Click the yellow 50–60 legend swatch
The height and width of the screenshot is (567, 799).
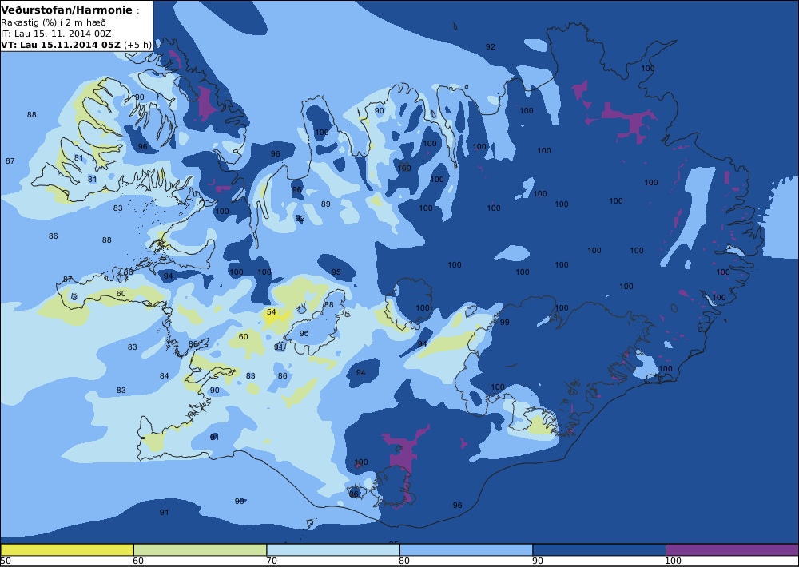point(67,549)
